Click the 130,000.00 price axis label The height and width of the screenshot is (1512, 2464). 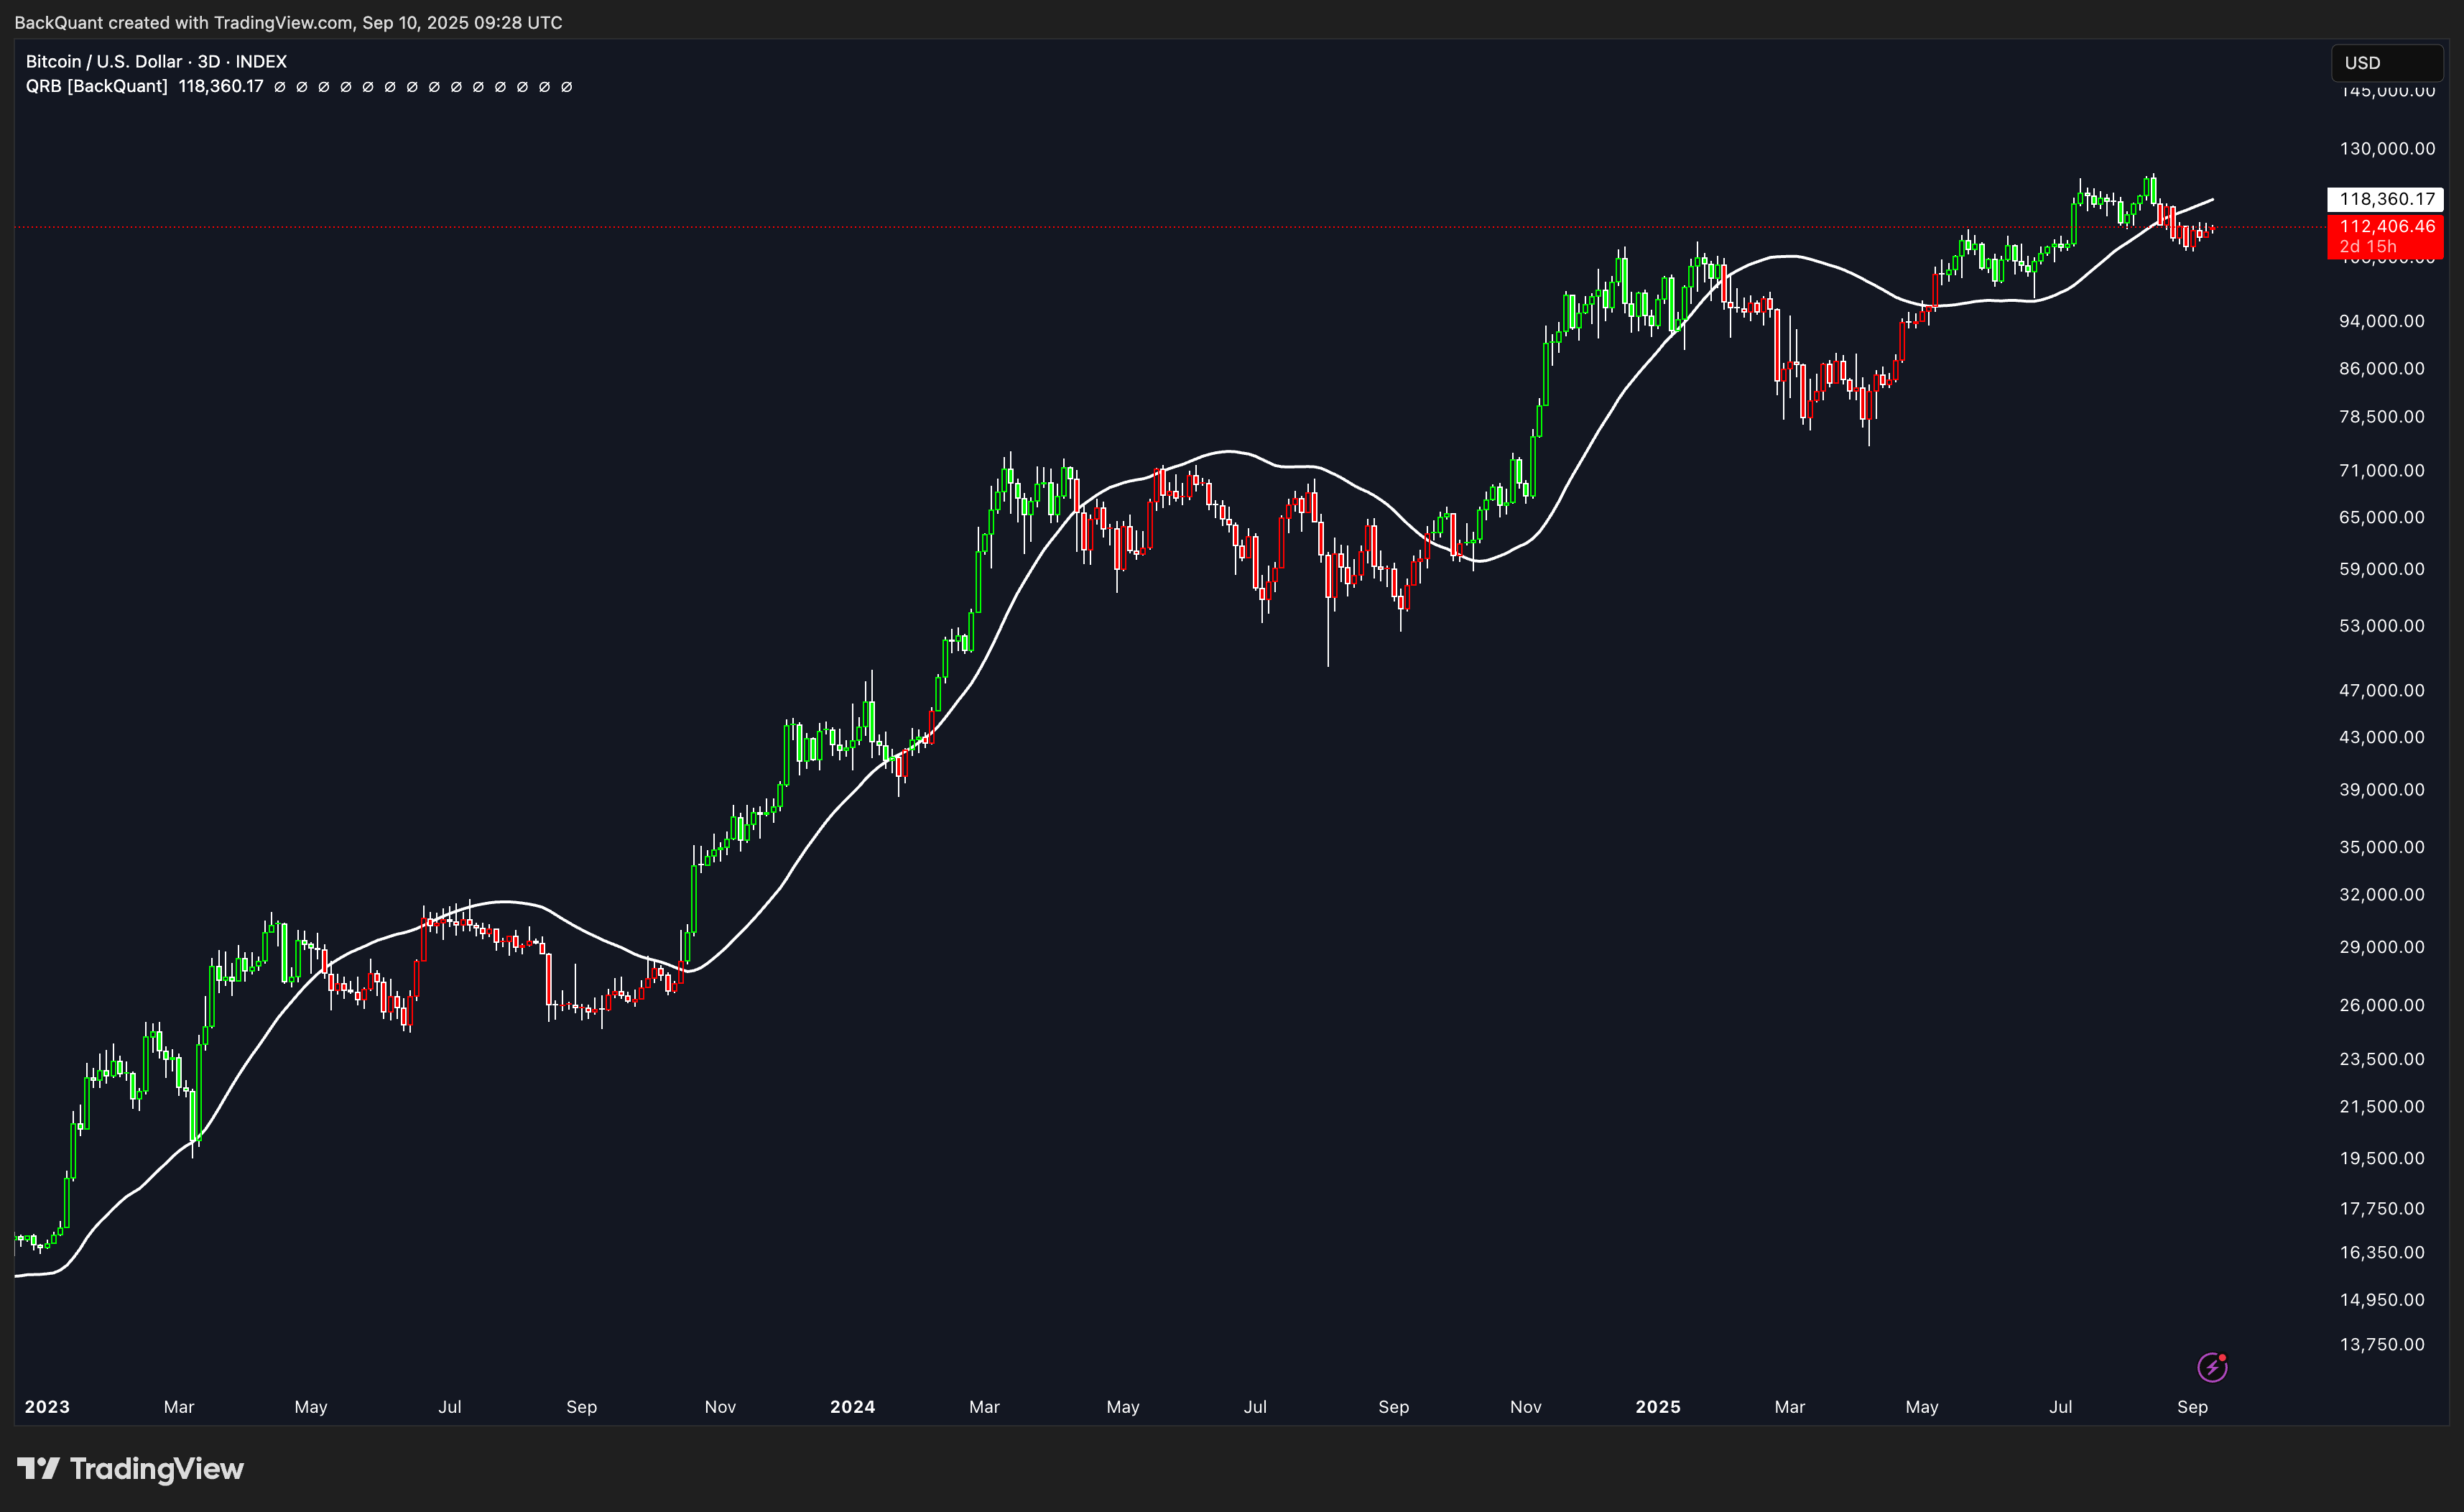(x=2387, y=149)
